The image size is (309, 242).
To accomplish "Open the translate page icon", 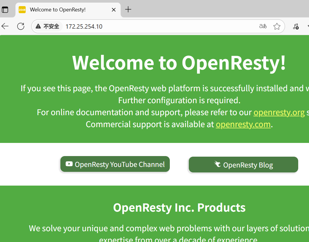I will pyautogui.click(x=263, y=26).
